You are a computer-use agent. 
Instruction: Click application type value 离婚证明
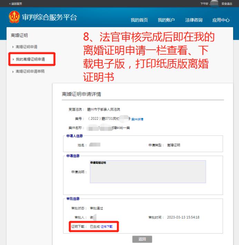coord(173,145)
